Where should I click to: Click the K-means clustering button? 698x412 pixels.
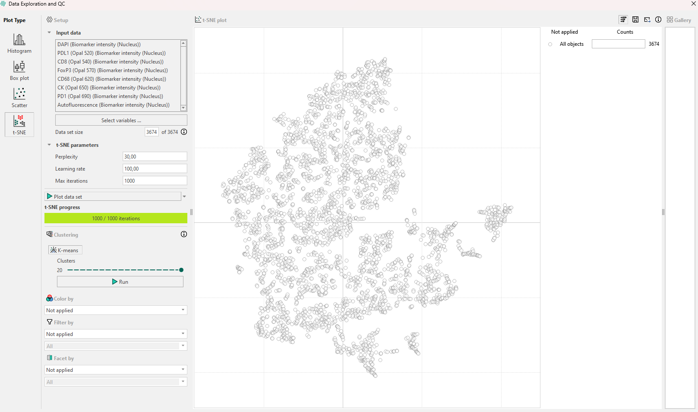(x=65, y=250)
